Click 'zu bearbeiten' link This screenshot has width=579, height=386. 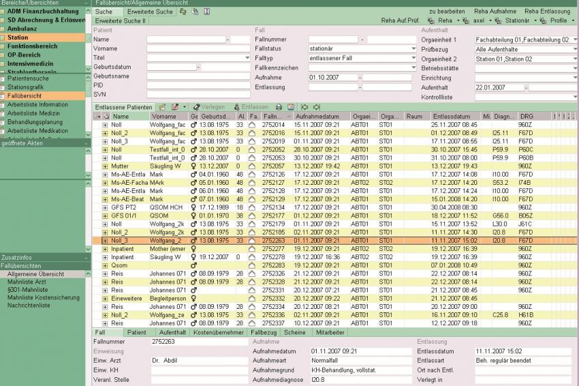[447, 12]
